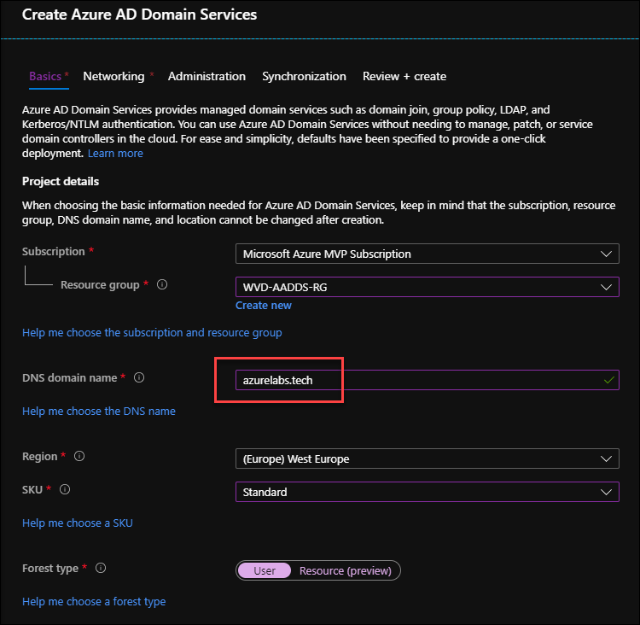
Task: Open the Learn more link
Action: click(x=115, y=154)
